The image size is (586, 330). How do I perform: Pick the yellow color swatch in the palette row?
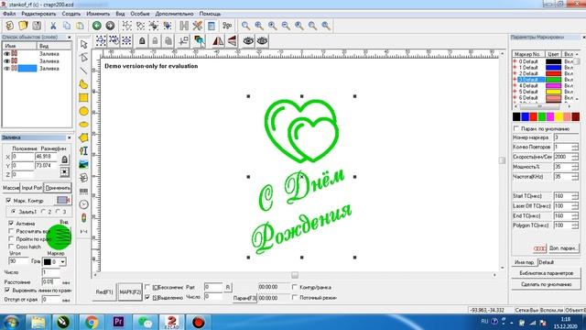(559, 116)
